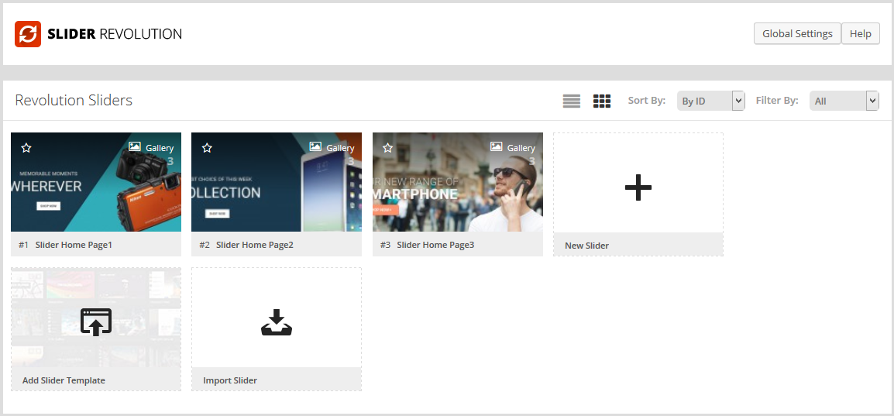Click Gallery image icon on Slider Home Page3
The image size is (894, 416).
coord(497,147)
